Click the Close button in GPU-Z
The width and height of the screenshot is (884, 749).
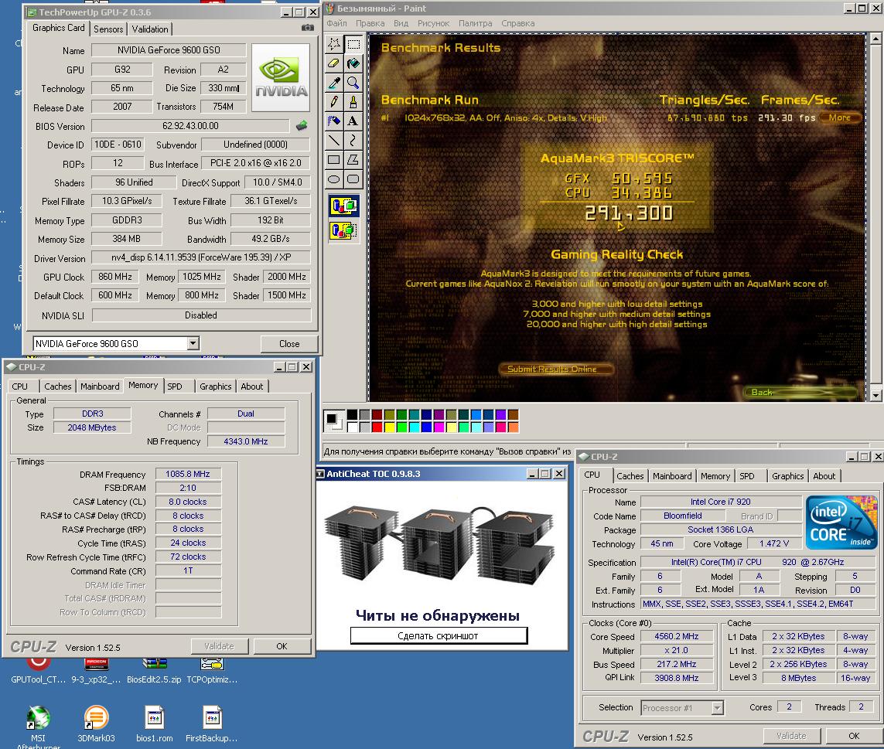click(x=289, y=344)
